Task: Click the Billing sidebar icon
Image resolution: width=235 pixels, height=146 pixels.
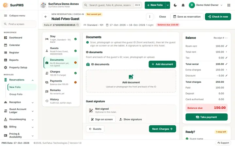Action: point(6,127)
